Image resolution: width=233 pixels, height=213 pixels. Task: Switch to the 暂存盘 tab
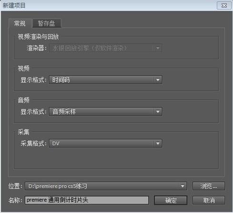[x=47, y=23]
